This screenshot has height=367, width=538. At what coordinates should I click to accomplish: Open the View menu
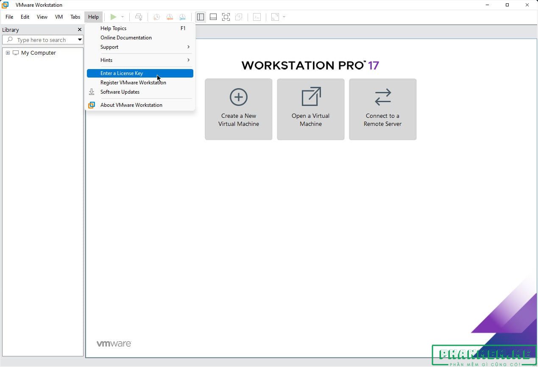[x=42, y=17]
